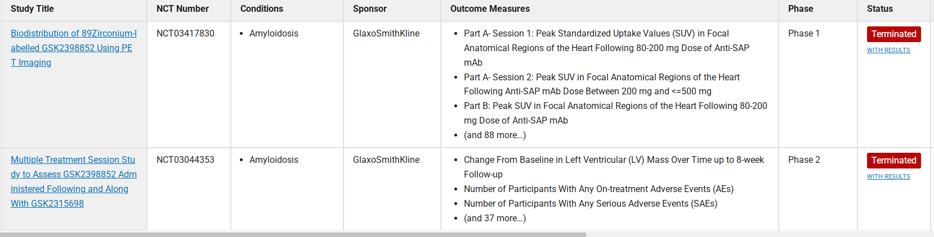The width and height of the screenshot is (934, 237).
Task: Open the Multiple Treatment Session study link
Action: [x=73, y=181]
